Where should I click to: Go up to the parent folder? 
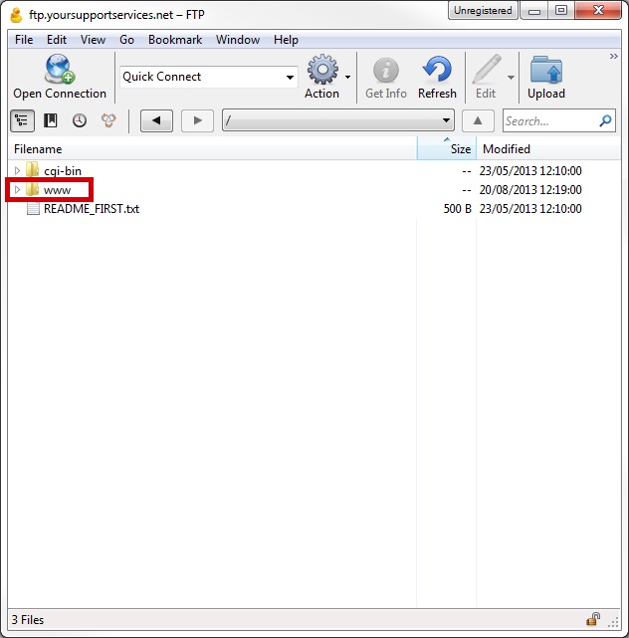[478, 120]
